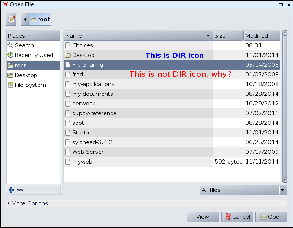Click the 08:31 modified time
293x228 pixels.
[x=254, y=45]
